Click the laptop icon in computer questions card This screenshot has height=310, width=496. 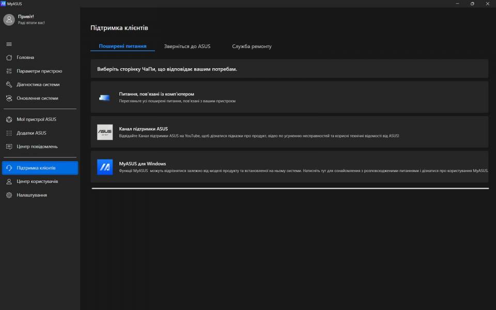click(104, 98)
